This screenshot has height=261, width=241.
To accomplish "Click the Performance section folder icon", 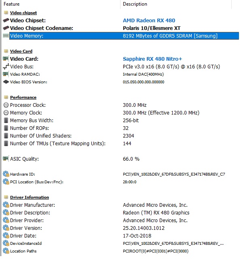I will pos(6,97).
